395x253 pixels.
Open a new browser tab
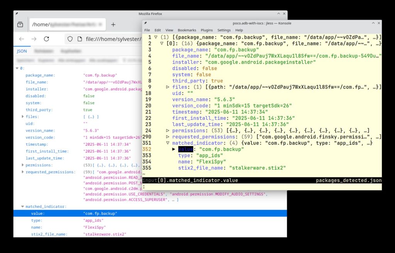click(113, 24)
